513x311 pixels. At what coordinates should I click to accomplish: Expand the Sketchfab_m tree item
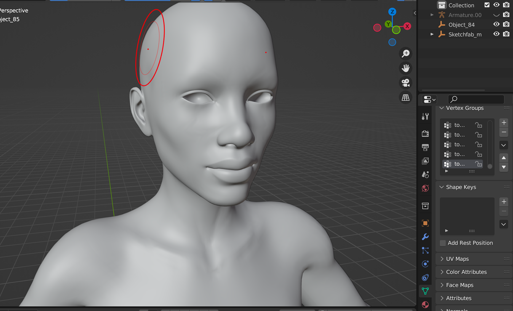click(432, 34)
